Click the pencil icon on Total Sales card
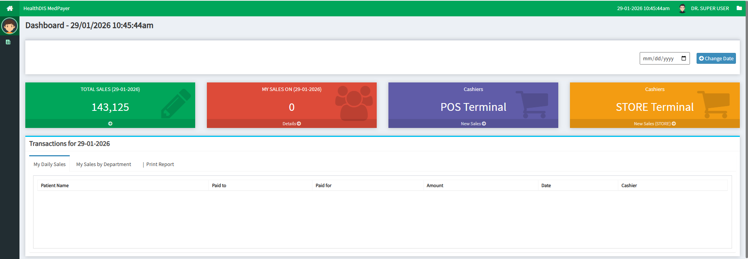 (176, 103)
